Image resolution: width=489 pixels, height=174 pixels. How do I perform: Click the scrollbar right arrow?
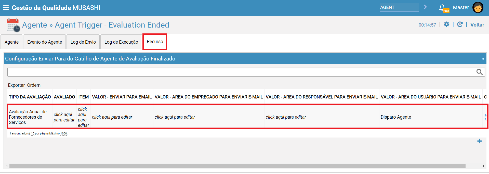(484, 166)
